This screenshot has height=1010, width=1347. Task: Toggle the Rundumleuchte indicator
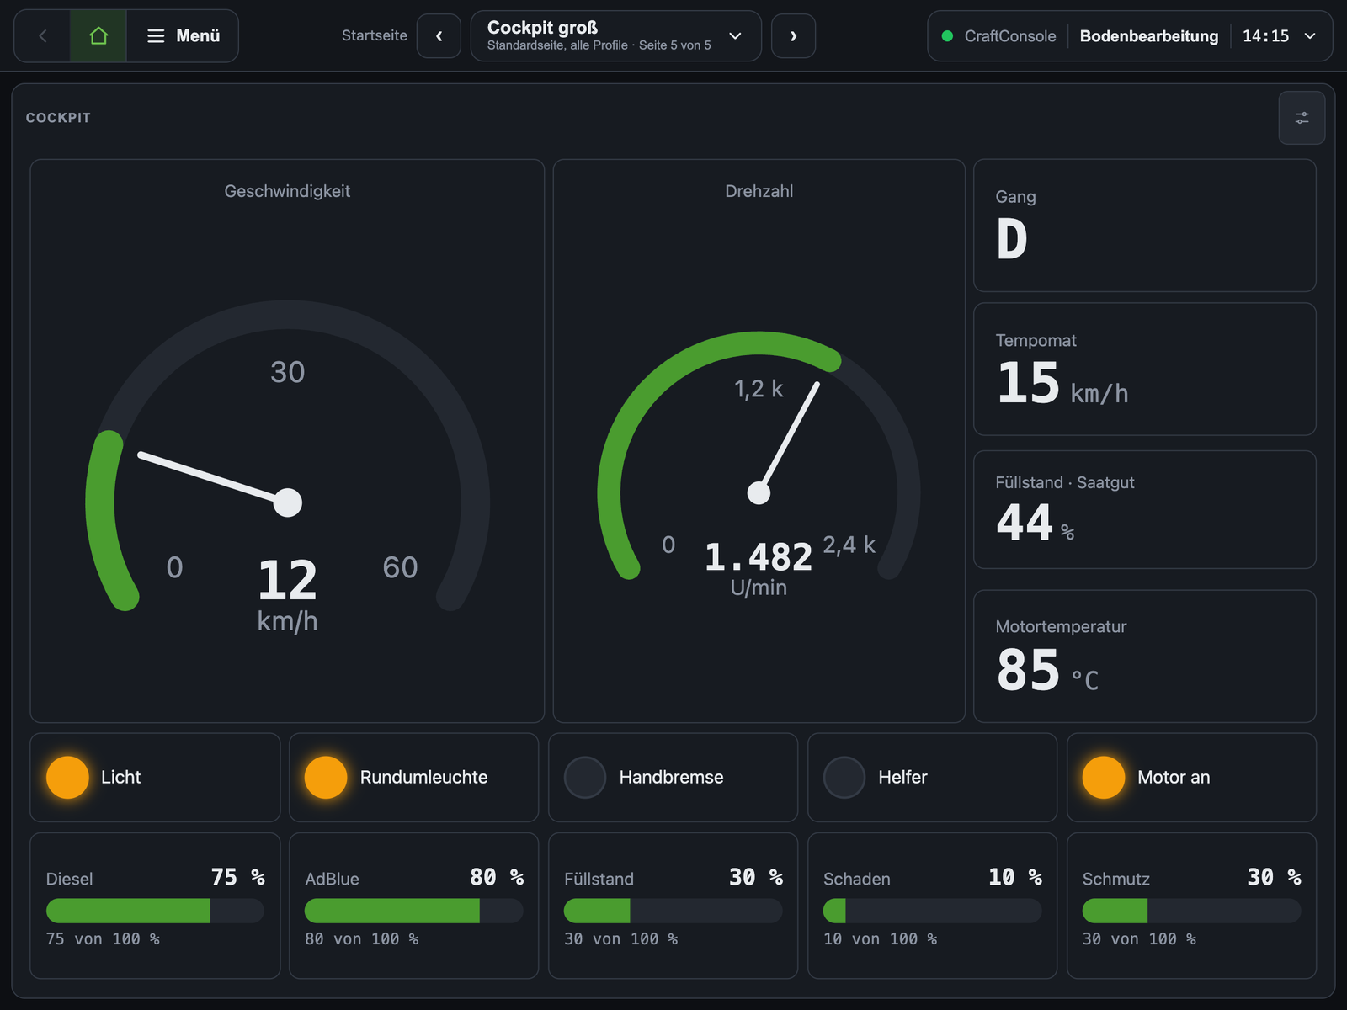(413, 777)
